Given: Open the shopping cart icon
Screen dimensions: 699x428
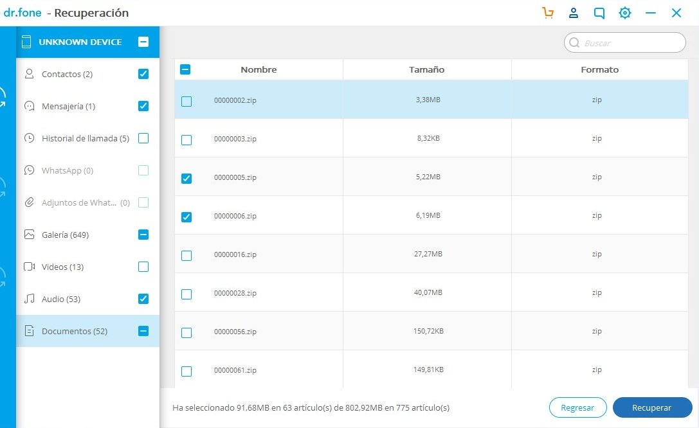Looking at the screenshot, I should pos(548,13).
